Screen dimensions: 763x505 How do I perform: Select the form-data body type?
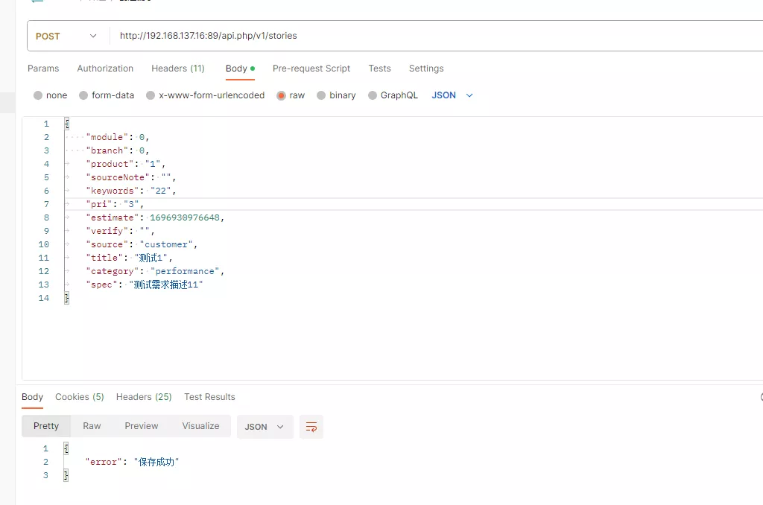click(107, 95)
